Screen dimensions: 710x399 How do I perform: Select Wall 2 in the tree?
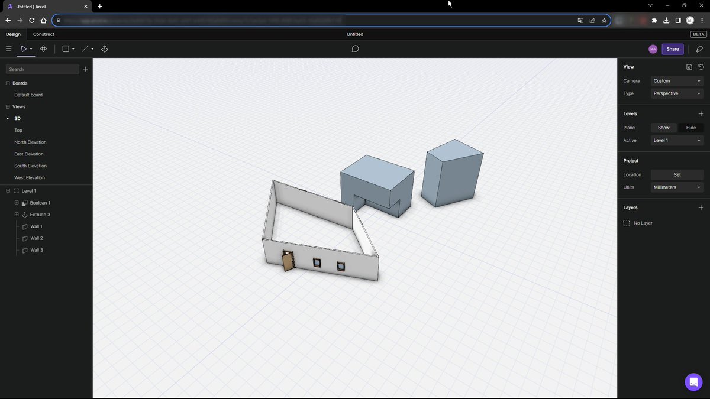(x=37, y=238)
